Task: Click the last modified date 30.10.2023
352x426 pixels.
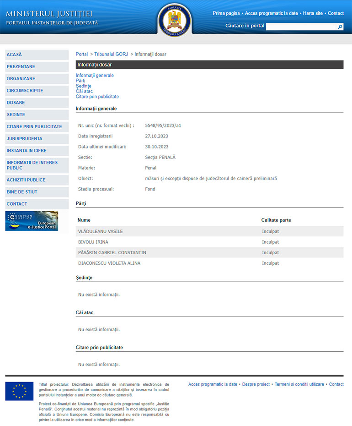Action: coord(157,147)
